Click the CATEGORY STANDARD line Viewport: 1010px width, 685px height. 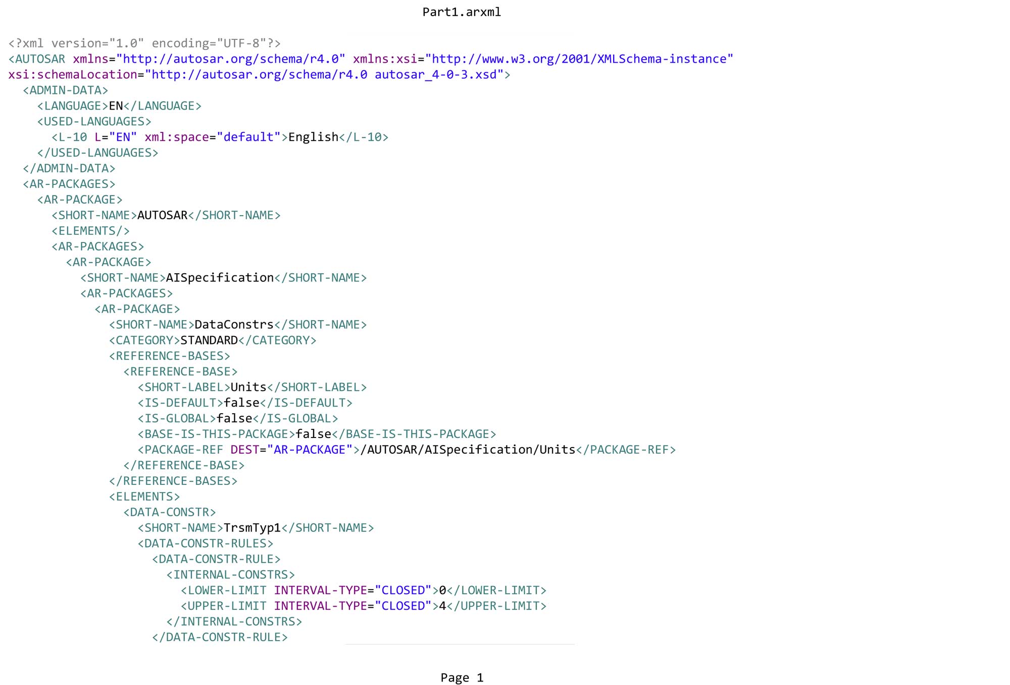pyautogui.click(x=213, y=341)
